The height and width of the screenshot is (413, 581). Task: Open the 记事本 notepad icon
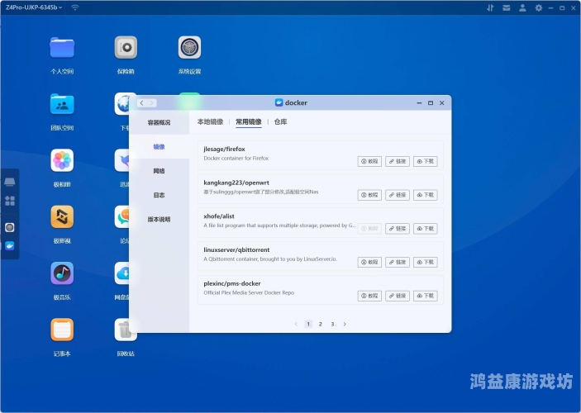[62, 330]
